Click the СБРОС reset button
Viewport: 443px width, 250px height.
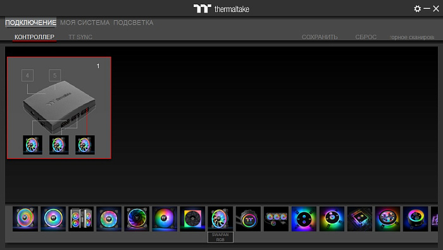(x=366, y=37)
